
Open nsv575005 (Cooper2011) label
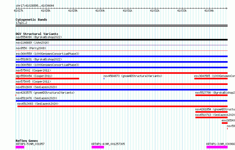pos(33,81)
